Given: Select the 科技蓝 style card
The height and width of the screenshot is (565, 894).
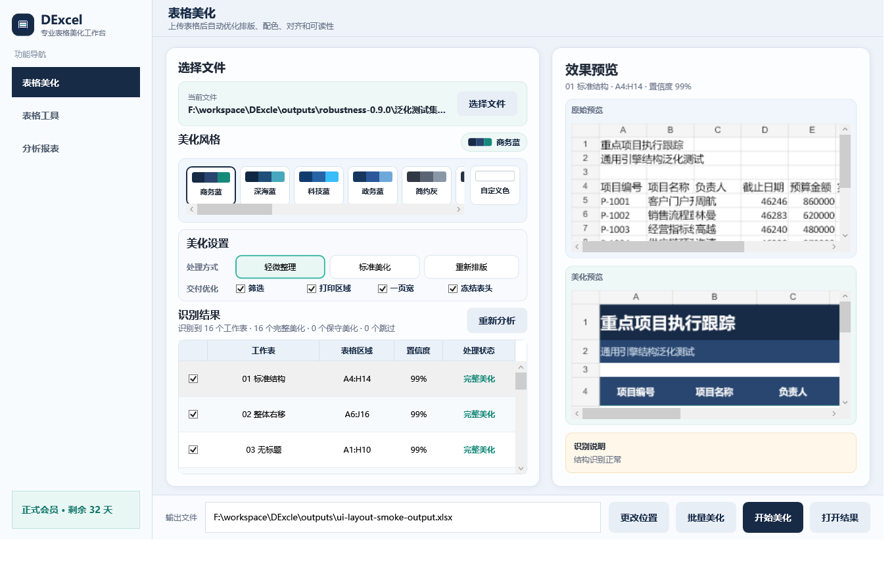Looking at the screenshot, I should (x=319, y=185).
